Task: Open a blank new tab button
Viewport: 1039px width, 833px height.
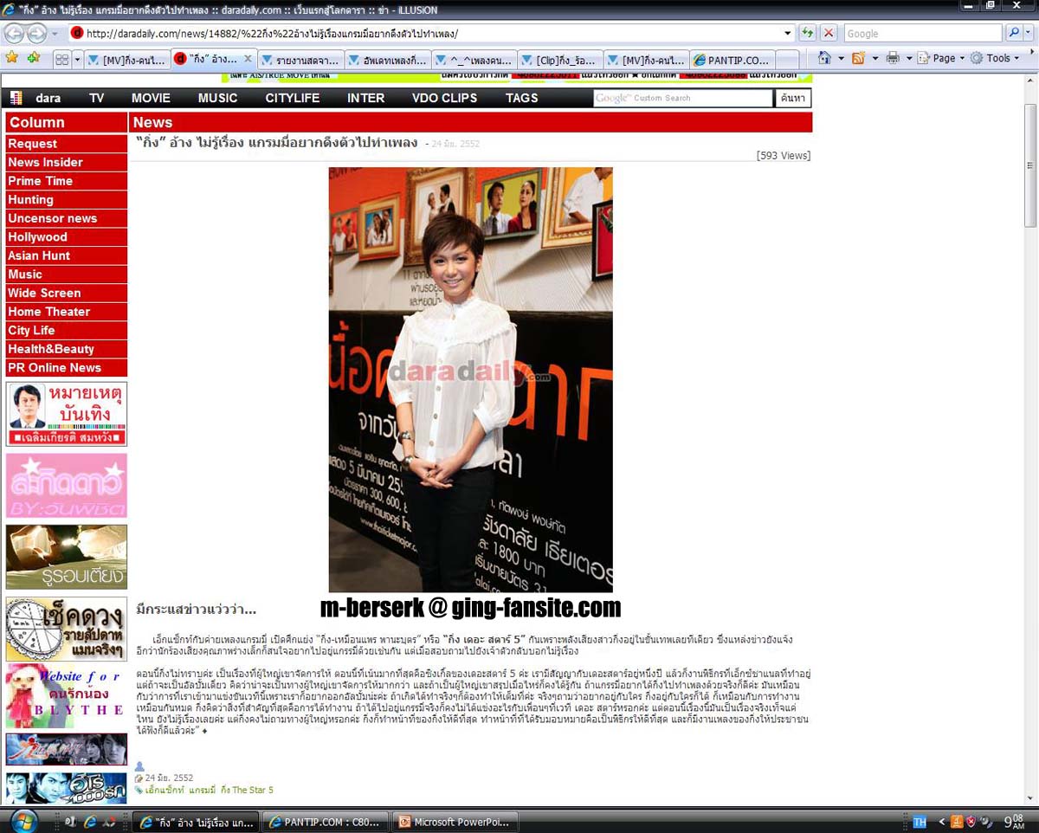Action: tap(787, 60)
